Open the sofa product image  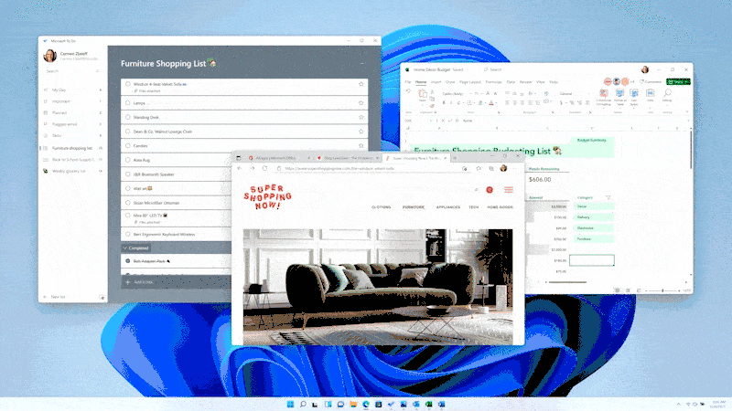378,287
